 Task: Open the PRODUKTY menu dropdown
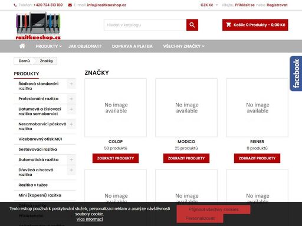(x=48, y=46)
